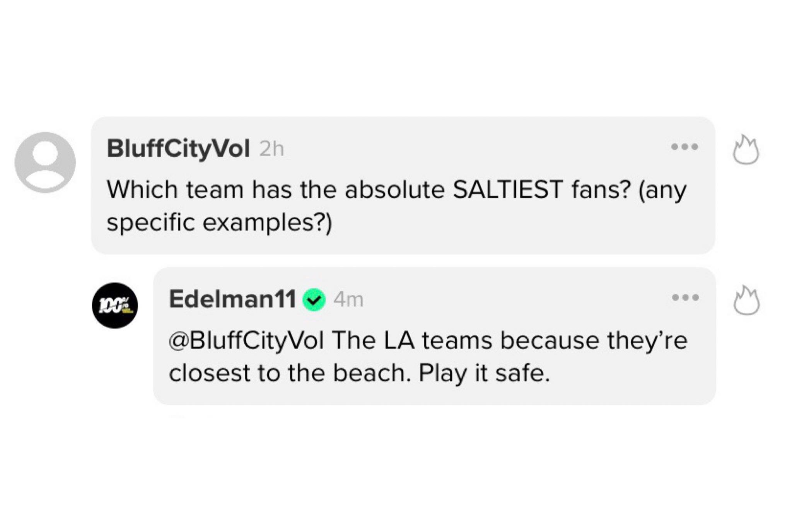Click the "(any specific examples?)" text
Screen dimensions: 792x530
[x=219, y=223]
